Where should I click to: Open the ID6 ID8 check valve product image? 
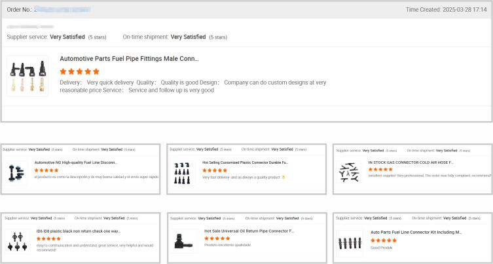pos(17,242)
